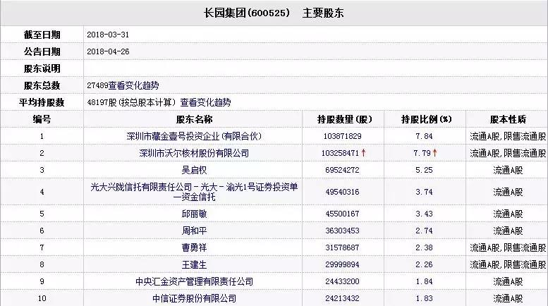
Task: Select share count 45500167
Action: (x=343, y=214)
